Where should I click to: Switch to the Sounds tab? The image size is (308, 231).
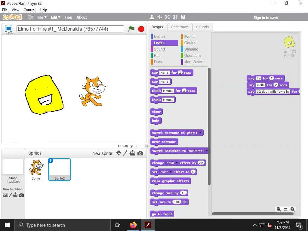point(202,27)
